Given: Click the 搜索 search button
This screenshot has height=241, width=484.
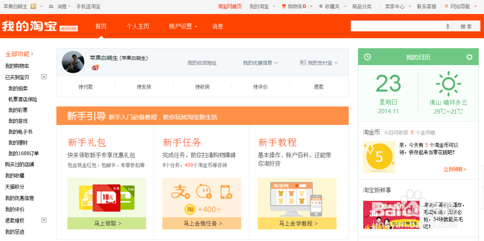Looking at the screenshot, I should point(466,27).
